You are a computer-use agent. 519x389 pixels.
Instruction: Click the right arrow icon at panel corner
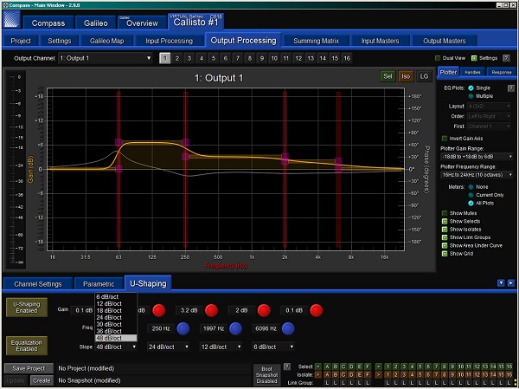[511, 283]
